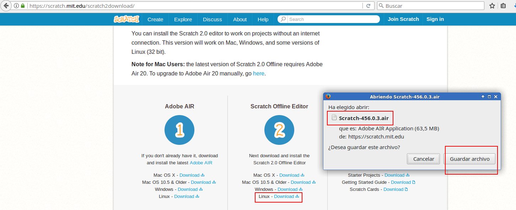Image resolution: width=516 pixels, height=210 pixels.
Task: Open the Create menu item
Action: (x=155, y=19)
